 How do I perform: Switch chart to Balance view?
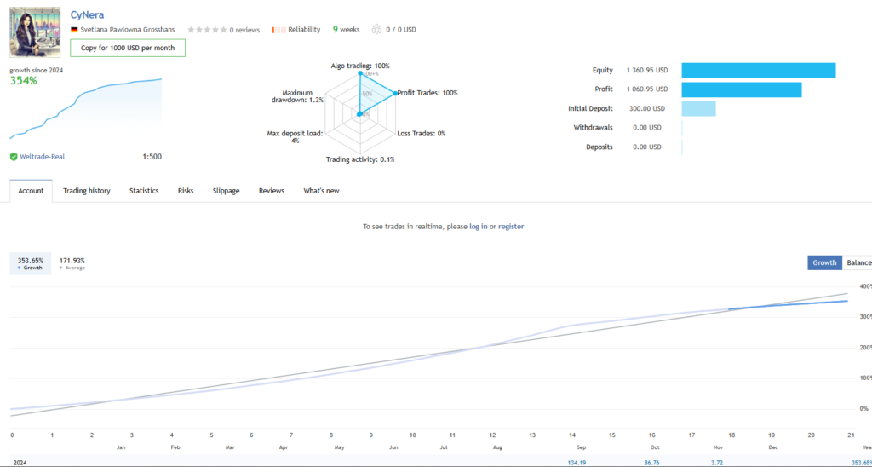pyautogui.click(x=858, y=263)
